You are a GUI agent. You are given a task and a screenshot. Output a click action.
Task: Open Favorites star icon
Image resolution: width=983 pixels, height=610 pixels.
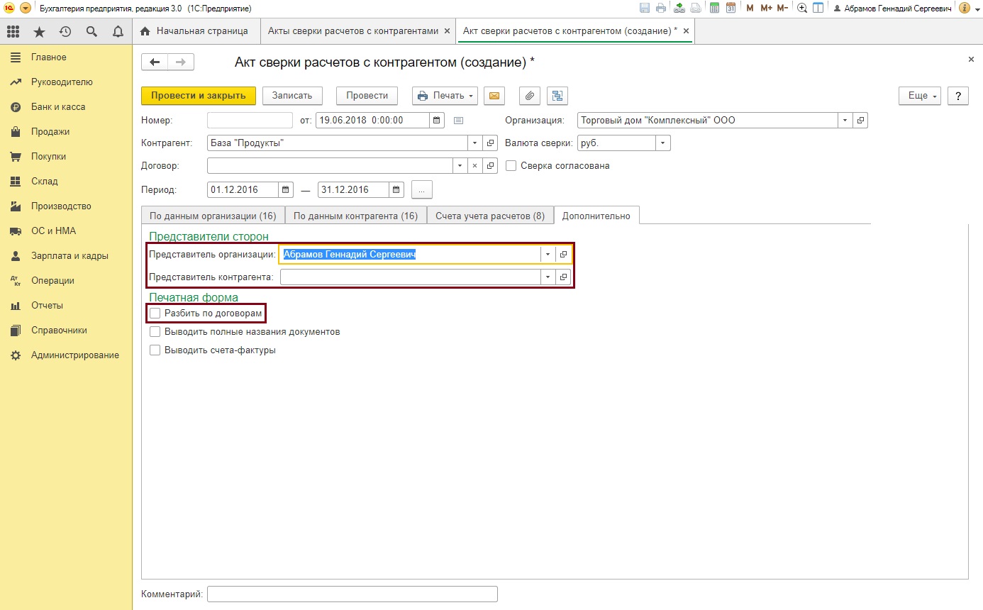point(39,31)
